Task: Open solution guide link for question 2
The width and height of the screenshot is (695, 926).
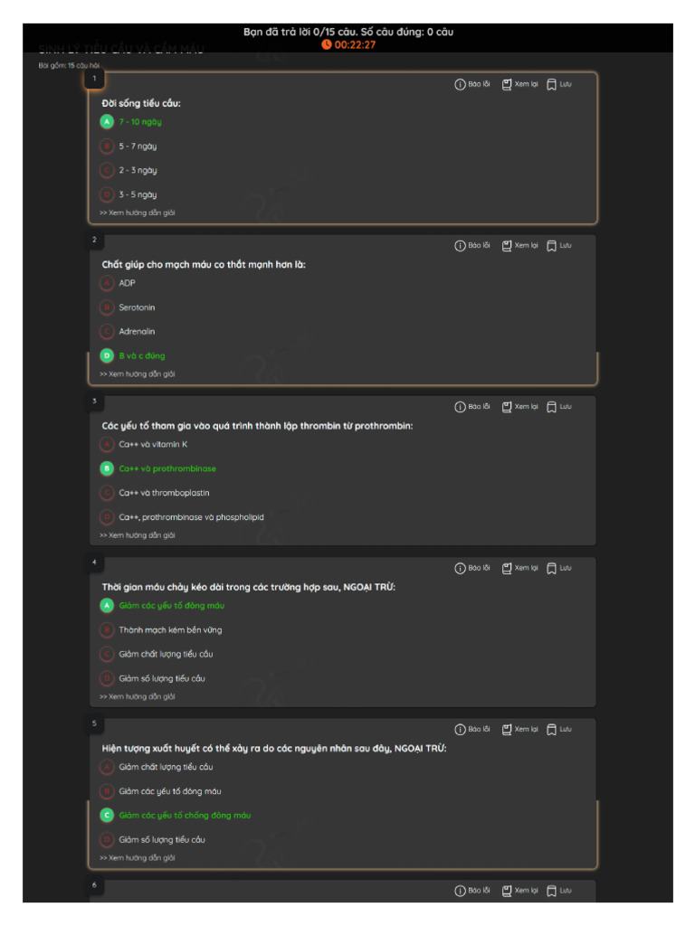Action: tap(138, 373)
